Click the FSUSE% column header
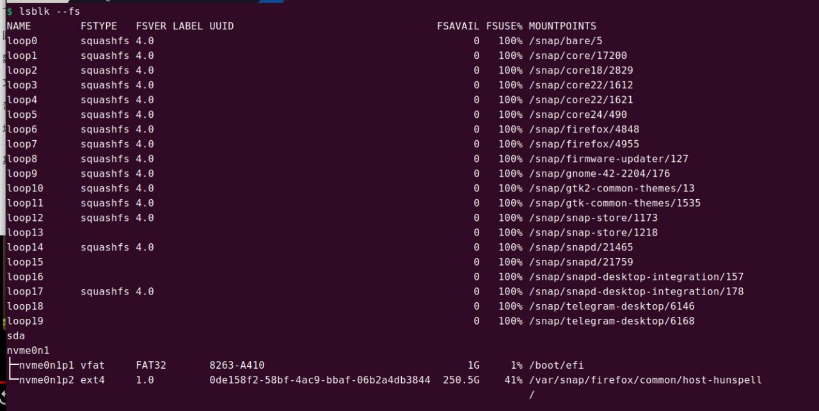The image size is (819, 411). coord(504,26)
